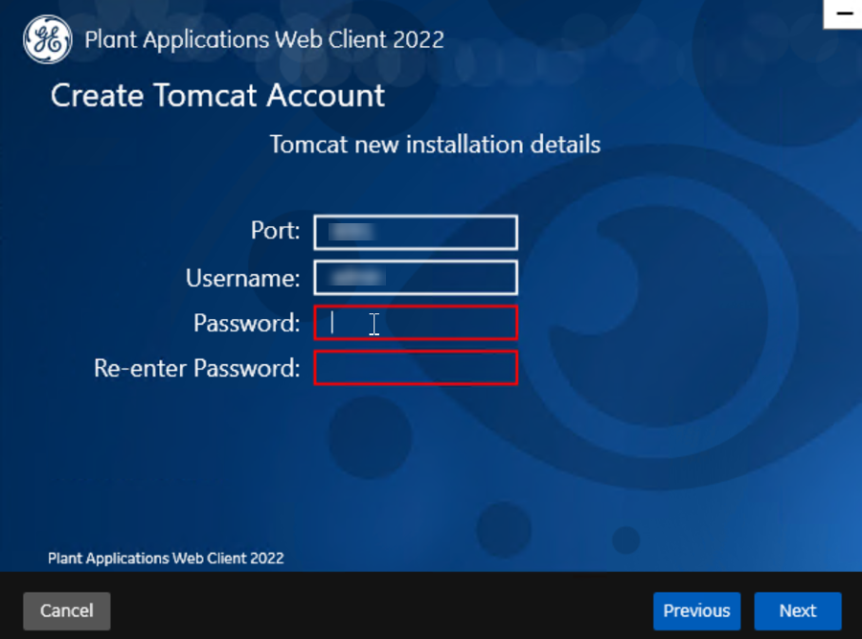Click the 'Port:' label
The image size is (862, 639).
click(x=276, y=231)
